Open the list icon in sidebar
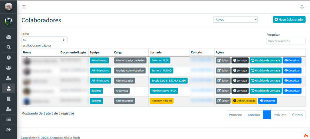 (8, 119)
